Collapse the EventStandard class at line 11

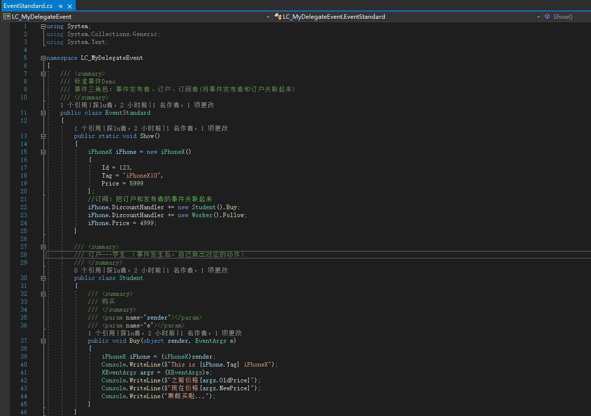pyautogui.click(x=43, y=113)
